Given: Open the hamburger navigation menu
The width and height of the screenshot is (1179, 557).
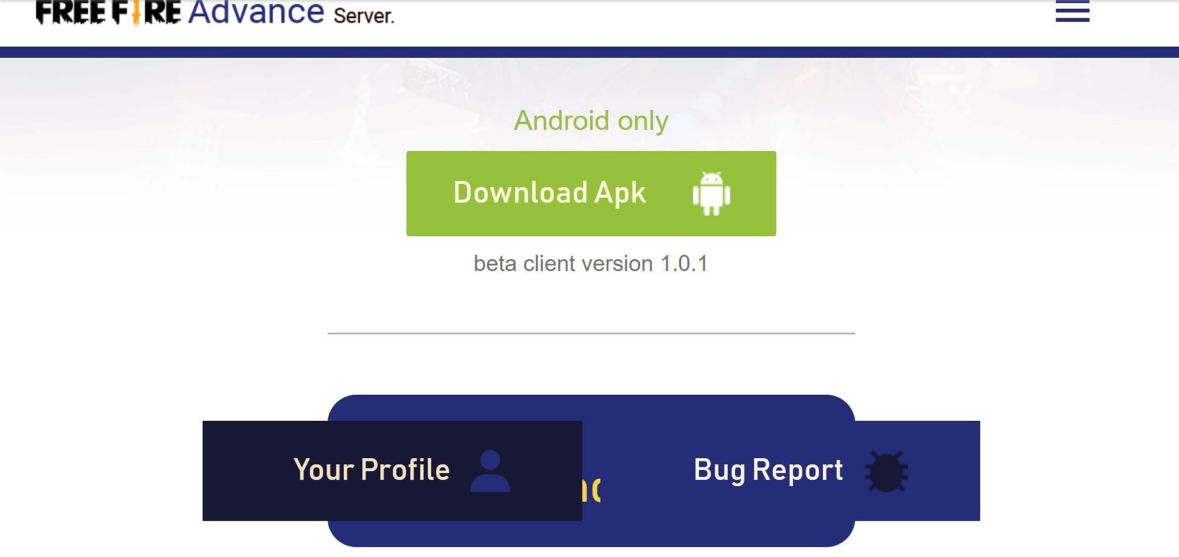Looking at the screenshot, I should [1072, 11].
